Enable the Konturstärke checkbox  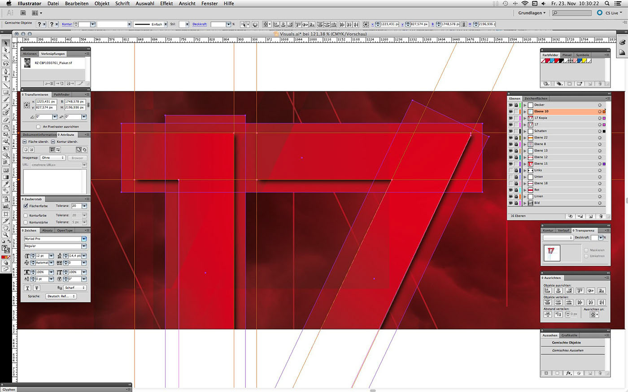[26, 222]
